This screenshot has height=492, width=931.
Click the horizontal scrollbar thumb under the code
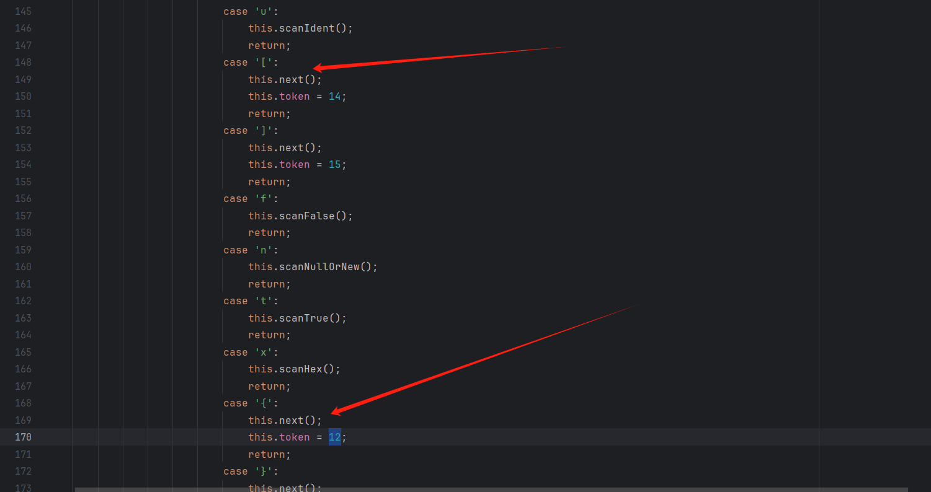(x=491, y=490)
